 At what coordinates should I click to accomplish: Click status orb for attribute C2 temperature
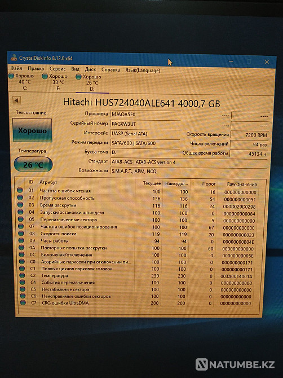pos(23,275)
